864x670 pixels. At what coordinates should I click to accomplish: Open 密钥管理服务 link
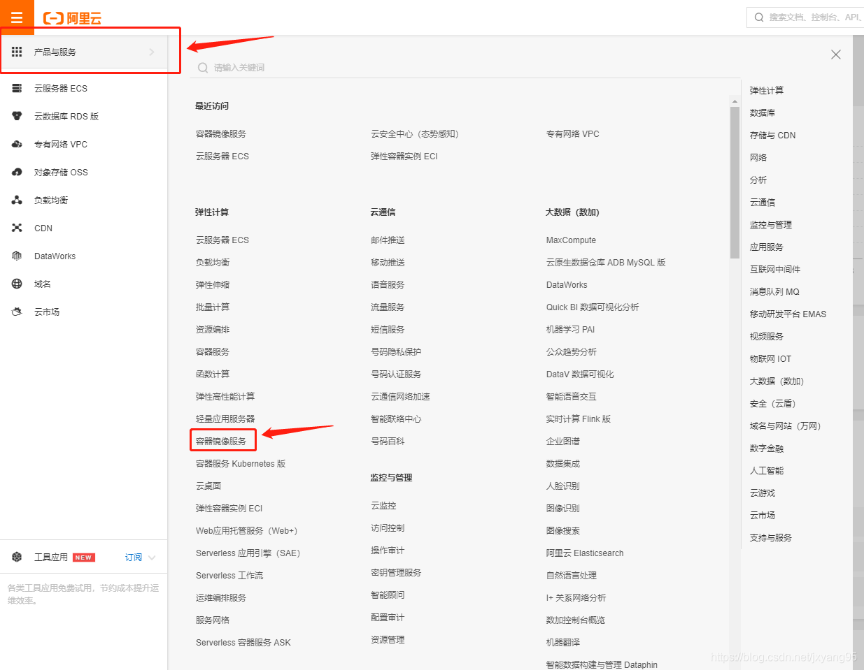click(x=396, y=573)
